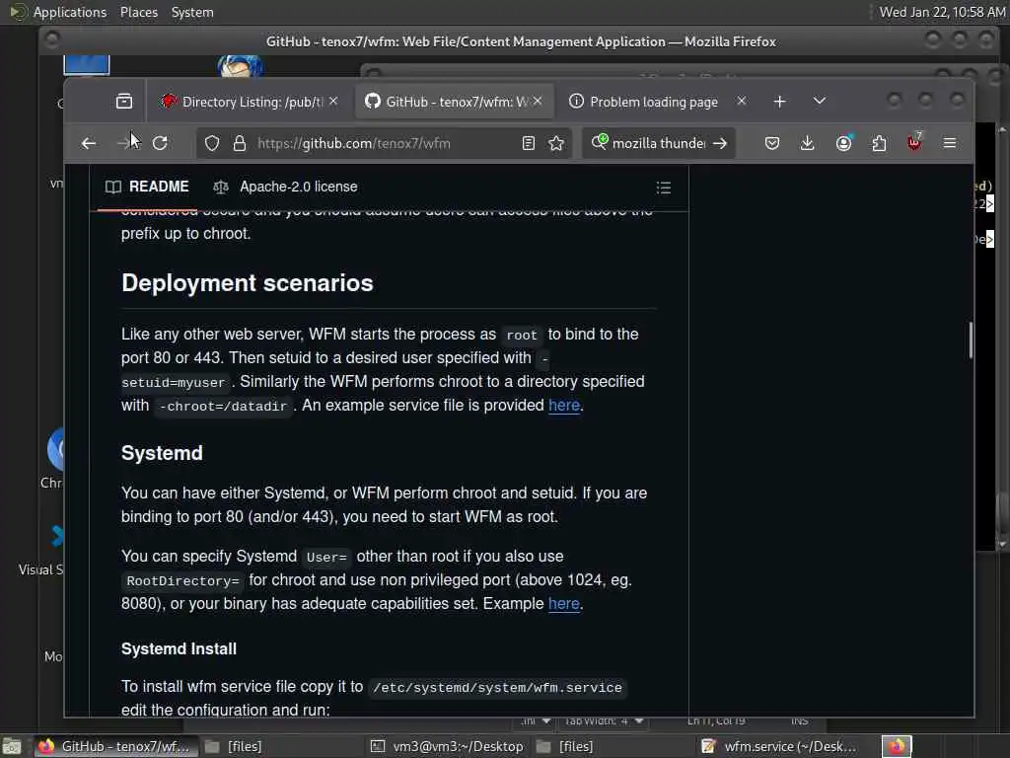Select the Apache-2.0 license tab
Screen dimensions: 1010x758
pyautogui.click(x=285, y=187)
